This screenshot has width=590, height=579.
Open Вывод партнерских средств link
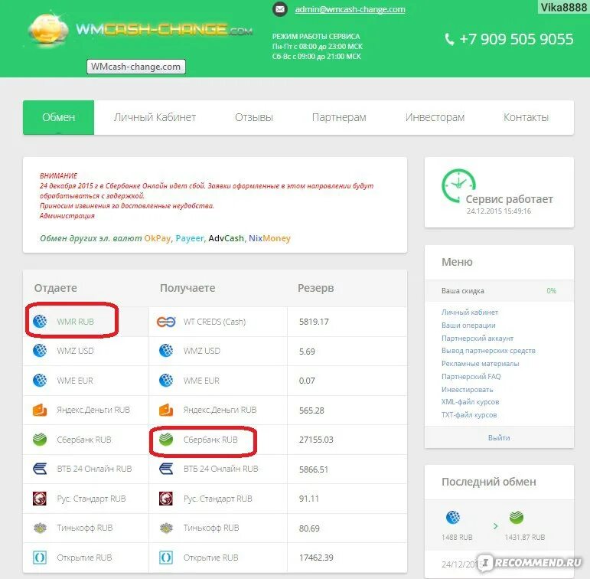[488, 351]
